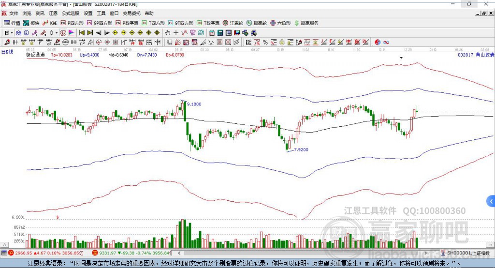Step chart right with black arrow
This screenshot has height=268, width=495.
point(107,33)
